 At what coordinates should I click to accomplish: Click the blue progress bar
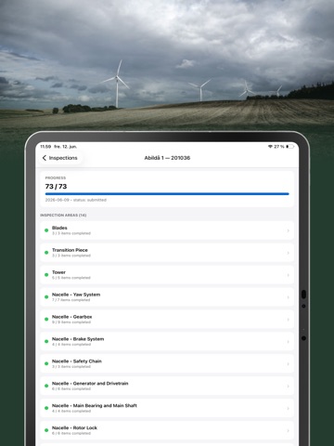click(x=167, y=194)
